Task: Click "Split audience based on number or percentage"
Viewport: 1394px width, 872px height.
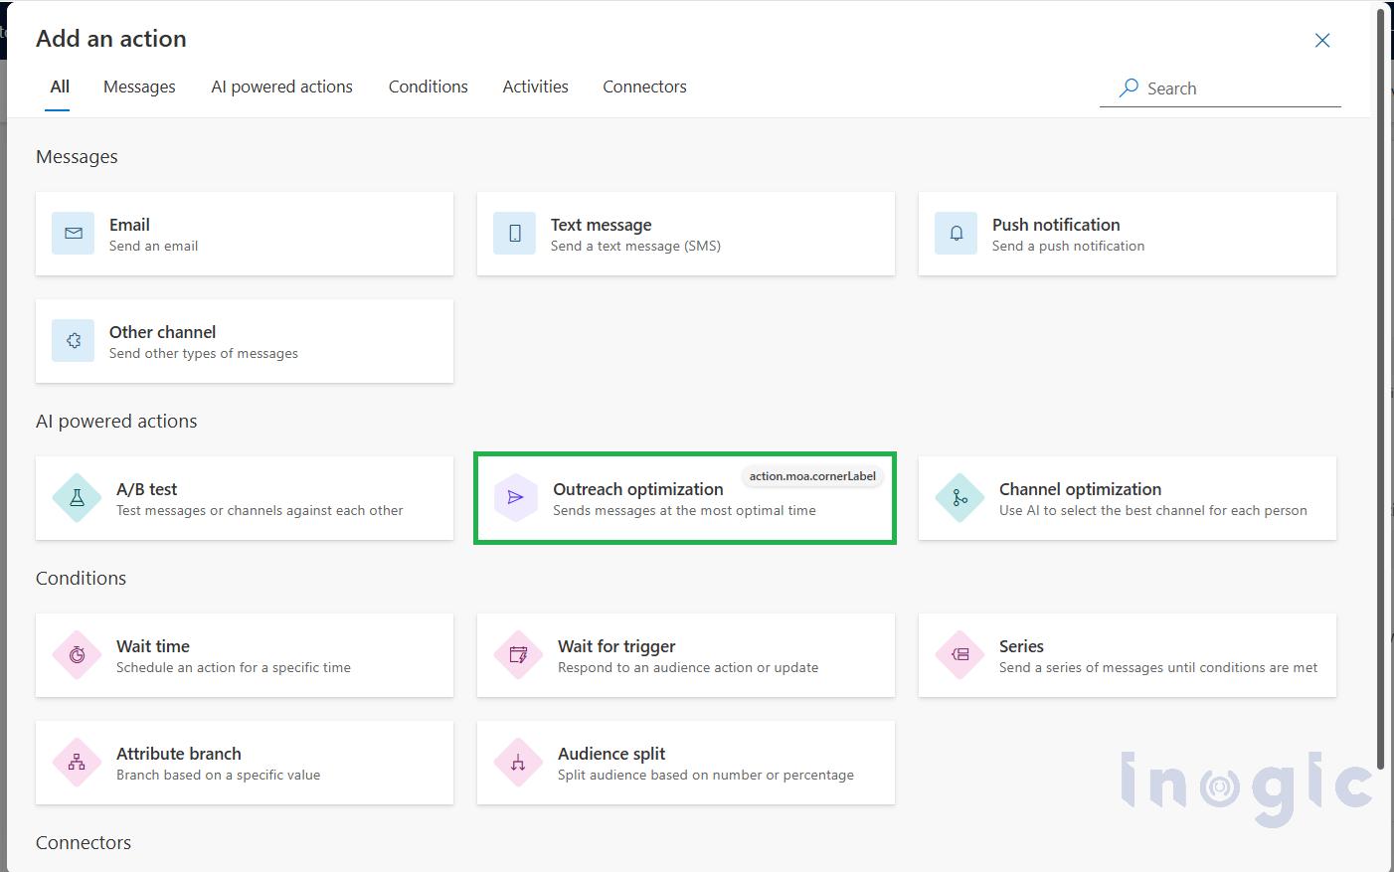Action: (706, 775)
